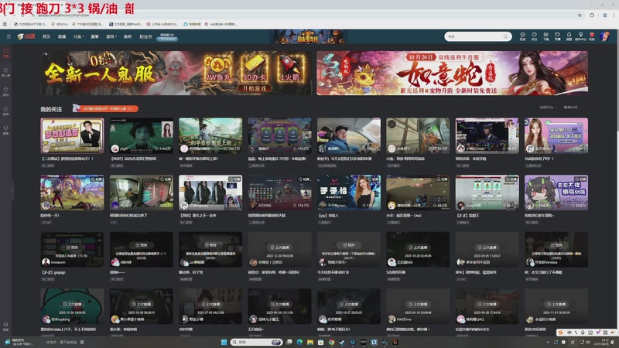Click the orange notice pill beside 我的关注
The height and width of the screenshot is (348, 619).
[105, 108]
